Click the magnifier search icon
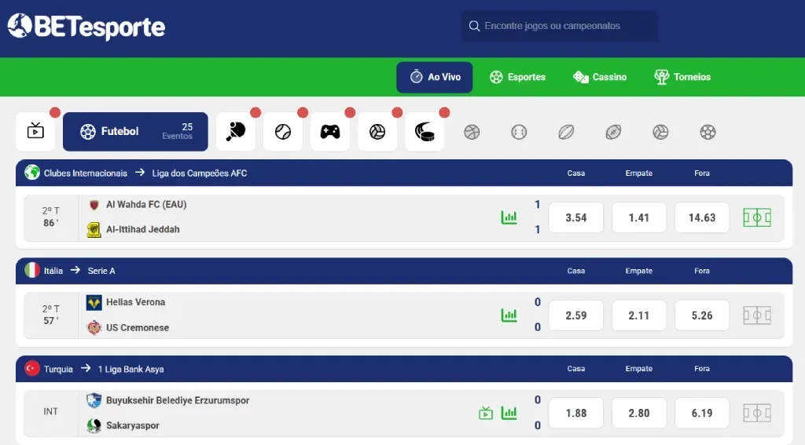This screenshot has width=805, height=445. click(x=474, y=26)
